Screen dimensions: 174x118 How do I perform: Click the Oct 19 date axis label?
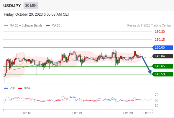(x=77, y=113)
